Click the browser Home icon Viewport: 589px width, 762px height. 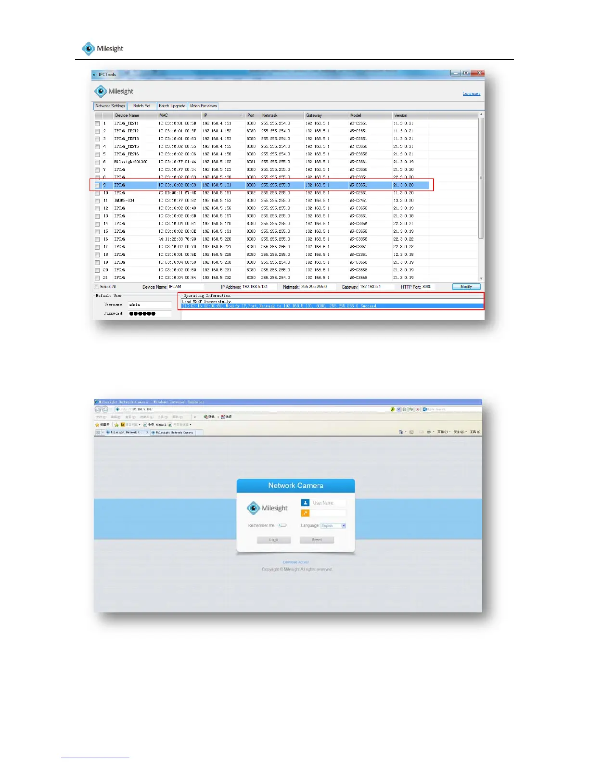(401, 432)
